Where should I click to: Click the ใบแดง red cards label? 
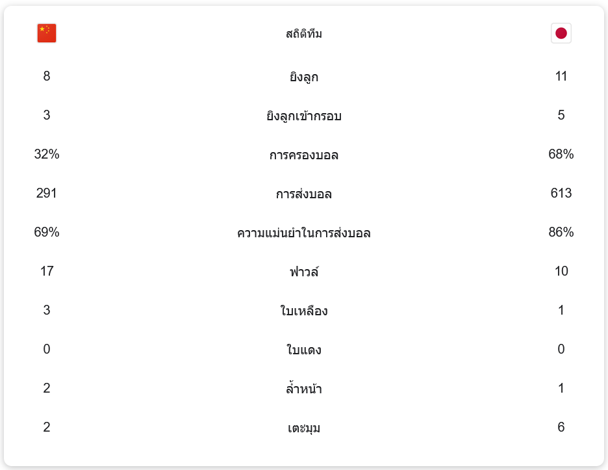point(304,350)
